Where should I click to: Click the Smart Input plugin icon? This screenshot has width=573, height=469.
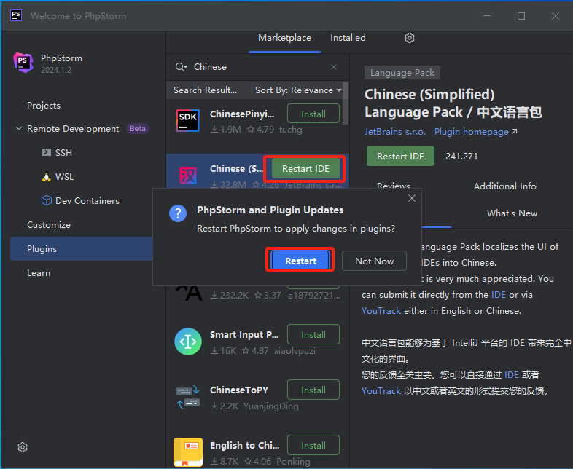pyautogui.click(x=188, y=342)
